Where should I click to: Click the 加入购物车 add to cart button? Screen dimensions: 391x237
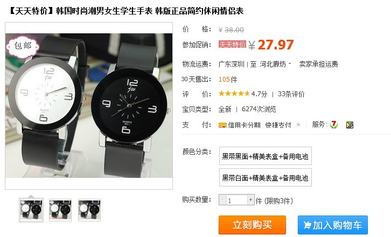click(333, 225)
